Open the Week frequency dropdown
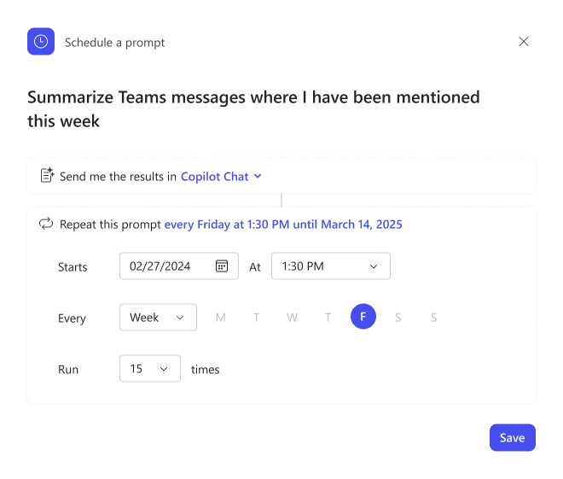 pos(158,317)
